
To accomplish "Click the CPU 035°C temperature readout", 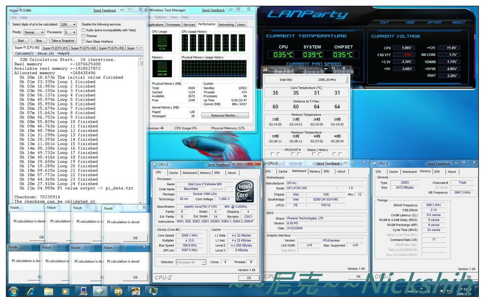I will [x=283, y=55].
